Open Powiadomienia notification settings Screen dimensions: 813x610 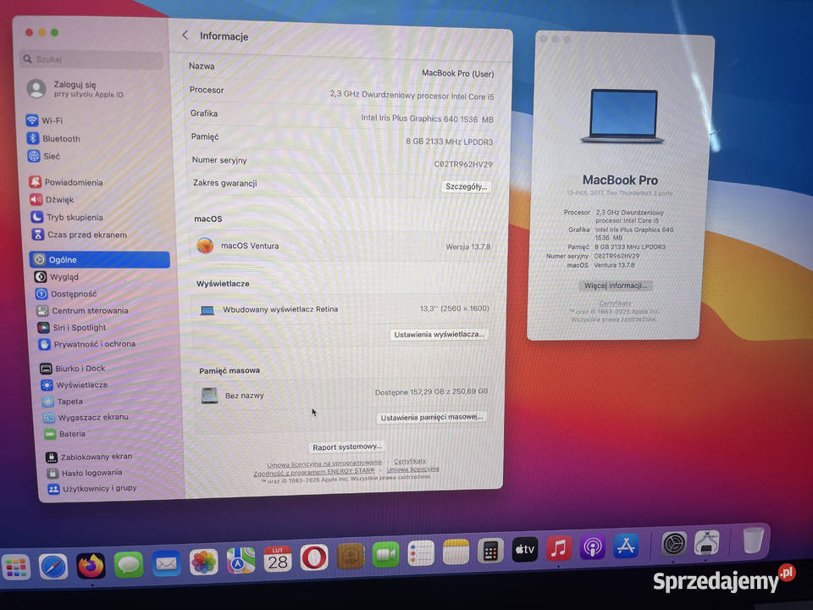[x=72, y=182]
